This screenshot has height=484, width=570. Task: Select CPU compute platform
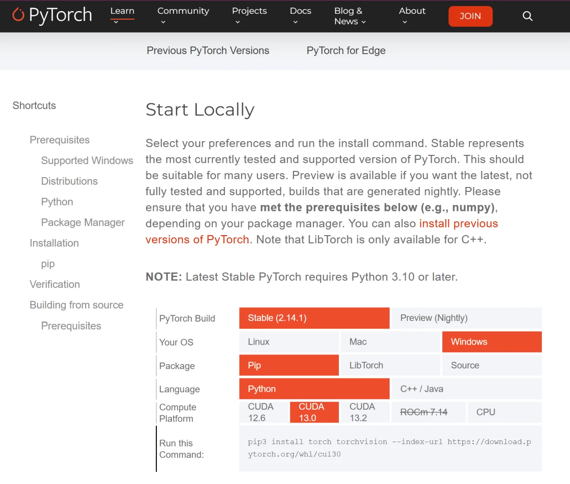click(505, 412)
